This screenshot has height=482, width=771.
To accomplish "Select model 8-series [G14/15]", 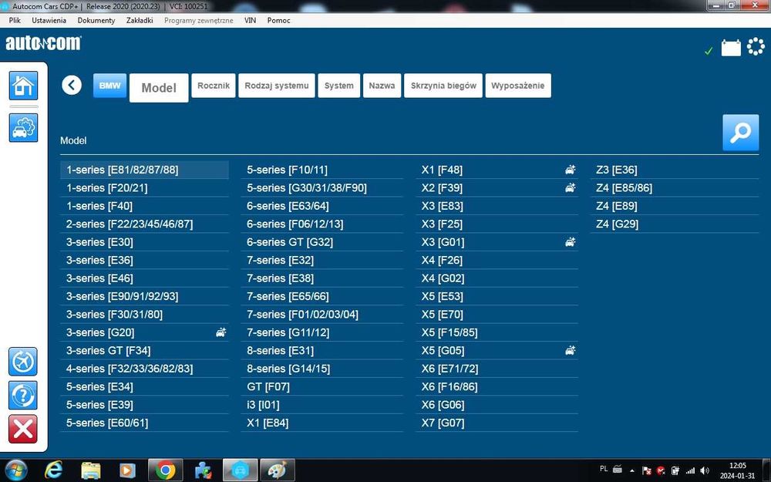I will [322, 369].
